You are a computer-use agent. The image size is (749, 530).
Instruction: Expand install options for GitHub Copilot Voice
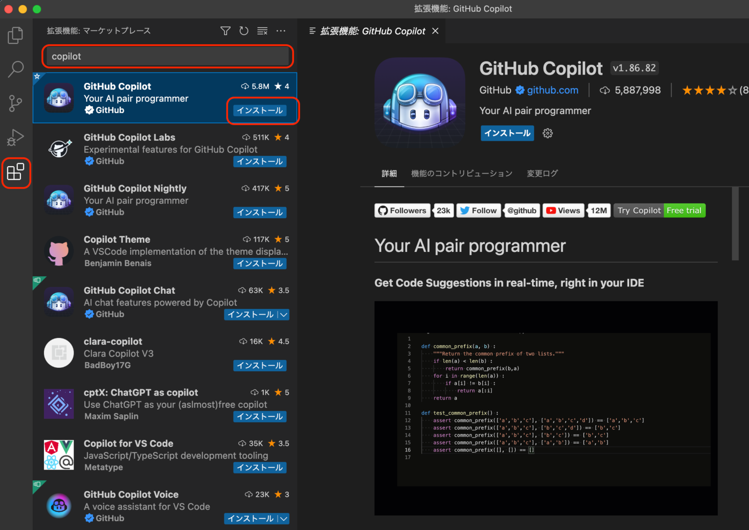[284, 518]
